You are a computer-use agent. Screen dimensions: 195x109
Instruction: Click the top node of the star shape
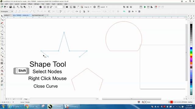[x=64, y=32]
